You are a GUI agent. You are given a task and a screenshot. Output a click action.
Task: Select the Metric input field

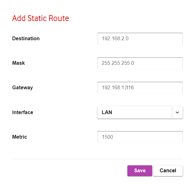point(140,137)
